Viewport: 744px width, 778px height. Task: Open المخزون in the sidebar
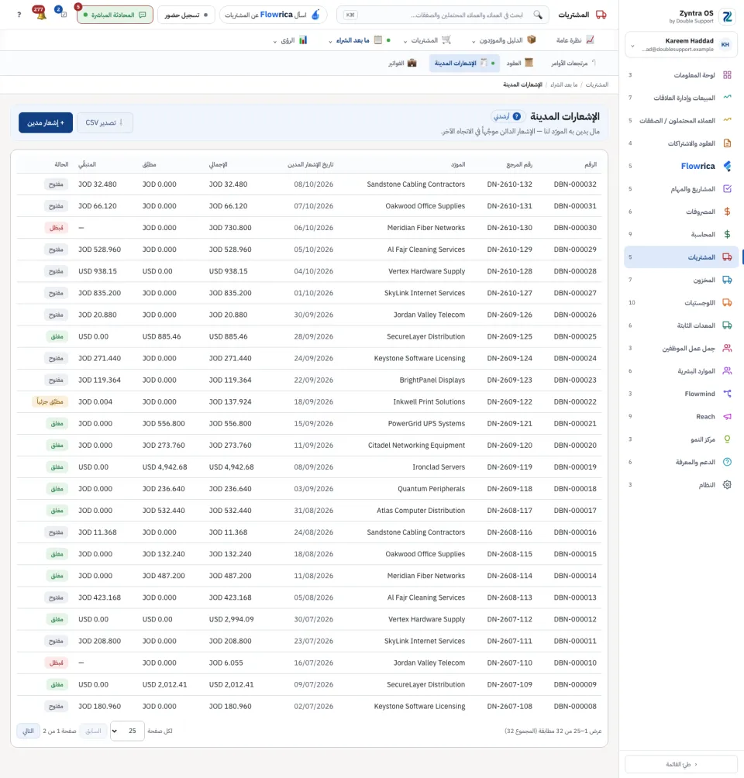[x=680, y=280]
